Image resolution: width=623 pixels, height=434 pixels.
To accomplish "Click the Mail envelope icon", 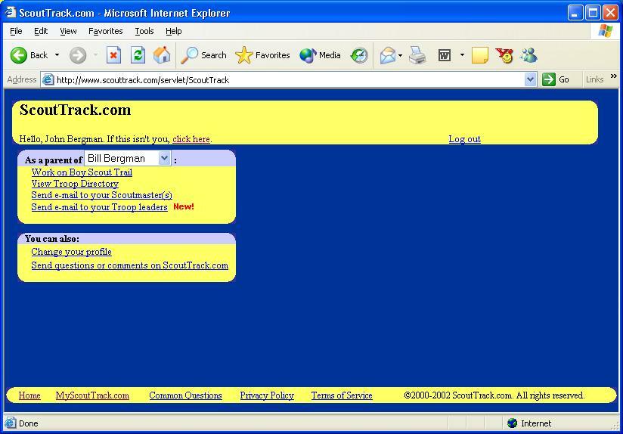I will coord(387,55).
